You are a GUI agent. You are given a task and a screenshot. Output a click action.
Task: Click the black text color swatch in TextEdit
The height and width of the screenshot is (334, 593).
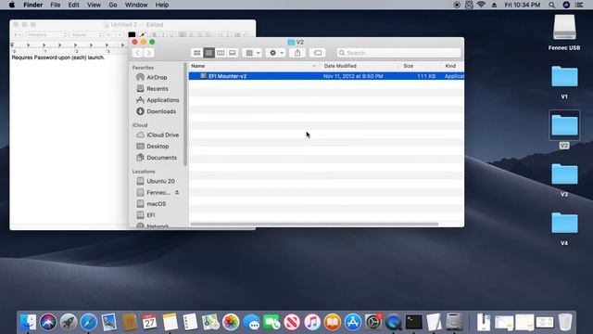pos(132,35)
